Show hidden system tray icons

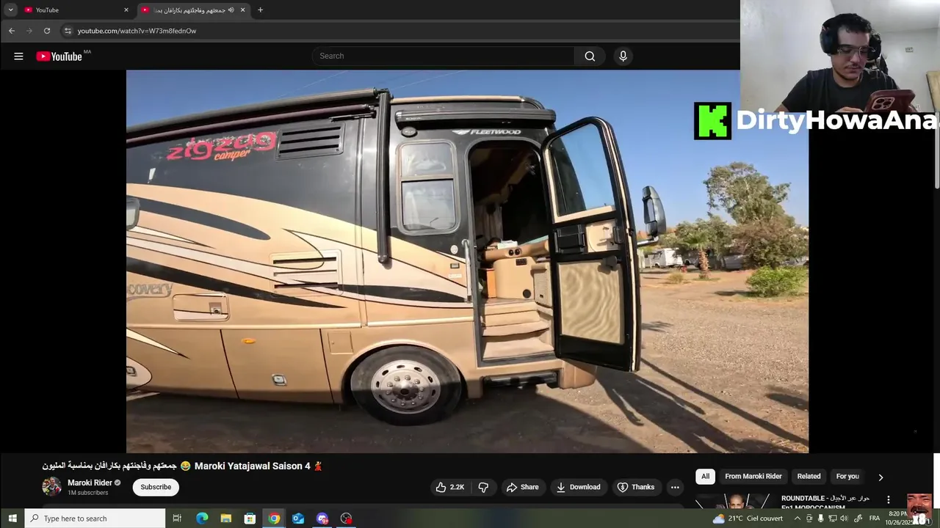click(x=798, y=518)
